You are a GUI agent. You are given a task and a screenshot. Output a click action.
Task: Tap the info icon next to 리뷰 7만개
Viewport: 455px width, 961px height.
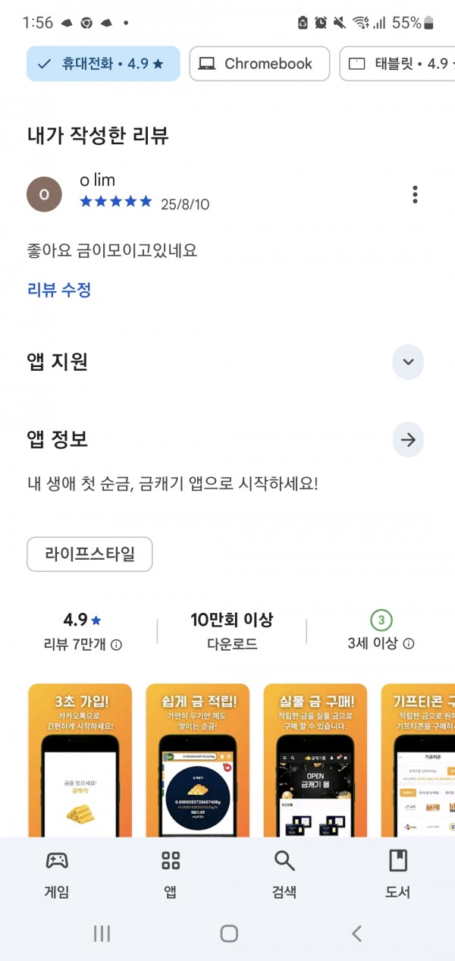pyautogui.click(x=117, y=645)
